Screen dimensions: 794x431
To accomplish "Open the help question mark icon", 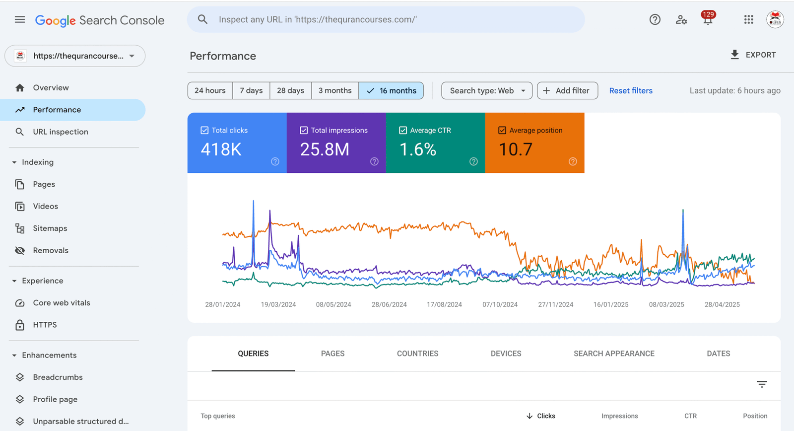I will coord(655,19).
